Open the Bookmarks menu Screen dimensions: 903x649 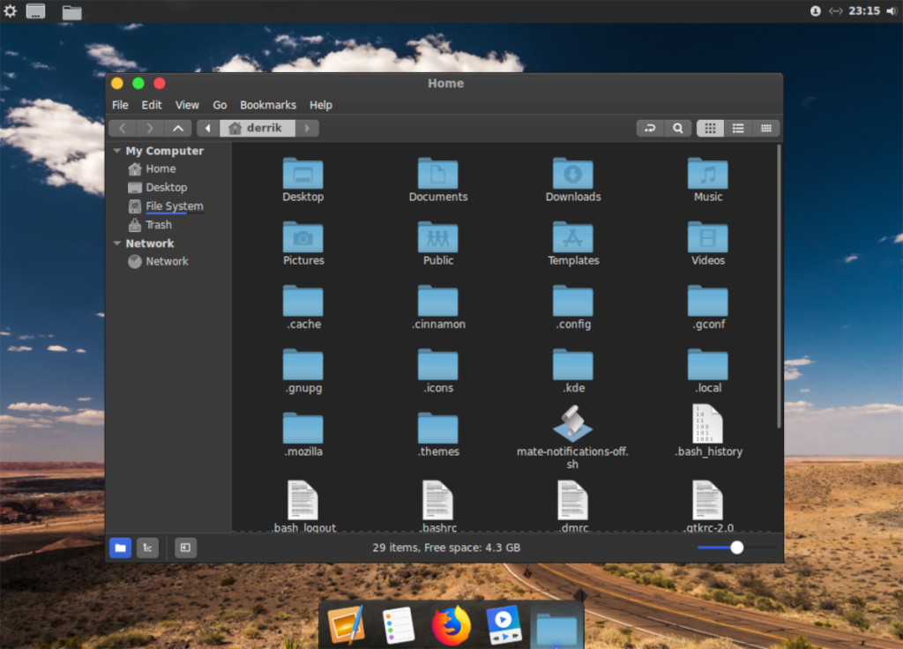coord(267,105)
